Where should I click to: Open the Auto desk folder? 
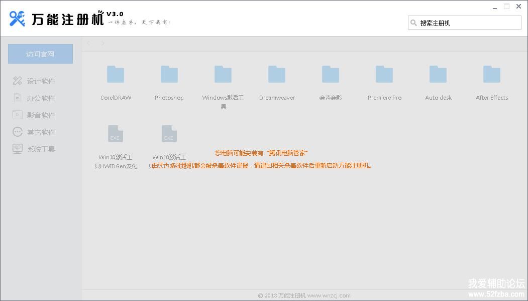438,75
